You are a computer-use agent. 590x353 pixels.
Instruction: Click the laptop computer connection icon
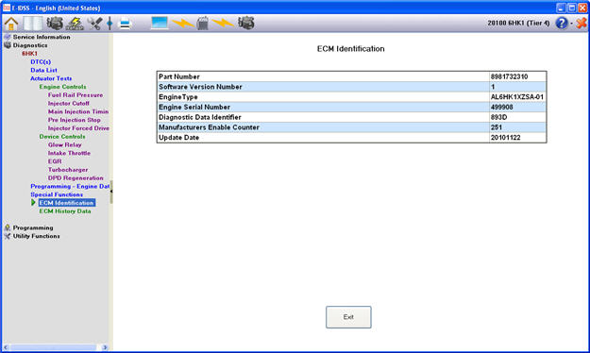[x=160, y=23]
